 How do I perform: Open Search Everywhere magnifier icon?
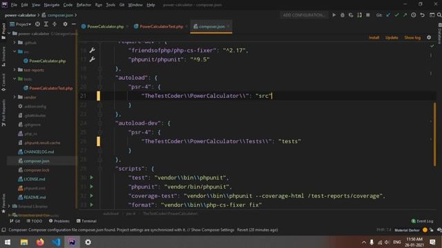coord(439,15)
